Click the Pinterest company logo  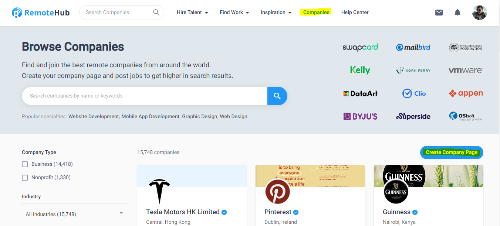tap(278, 191)
